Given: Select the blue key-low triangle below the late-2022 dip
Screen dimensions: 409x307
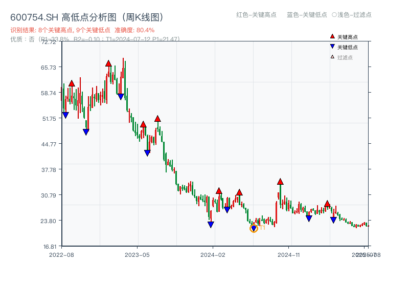Looking at the screenshot, I should tap(86, 132).
